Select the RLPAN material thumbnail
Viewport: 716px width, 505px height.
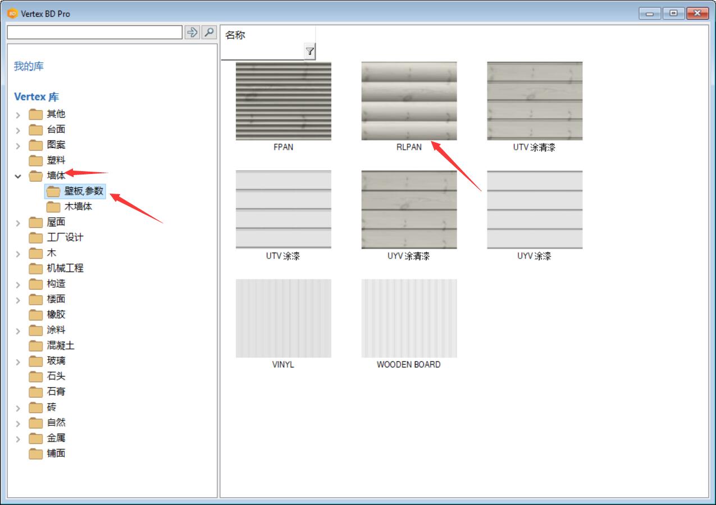point(409,101)
